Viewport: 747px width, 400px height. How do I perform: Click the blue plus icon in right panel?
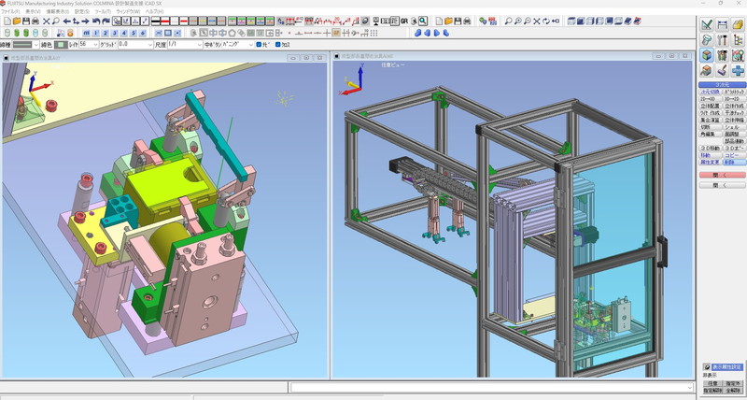(x=739, y=70)
